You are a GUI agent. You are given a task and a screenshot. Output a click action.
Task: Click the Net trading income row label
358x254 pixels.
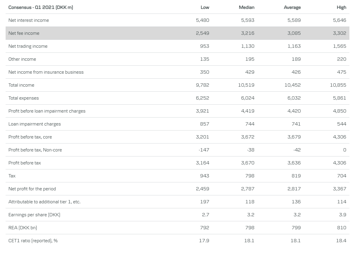click(x=28, y=46)
